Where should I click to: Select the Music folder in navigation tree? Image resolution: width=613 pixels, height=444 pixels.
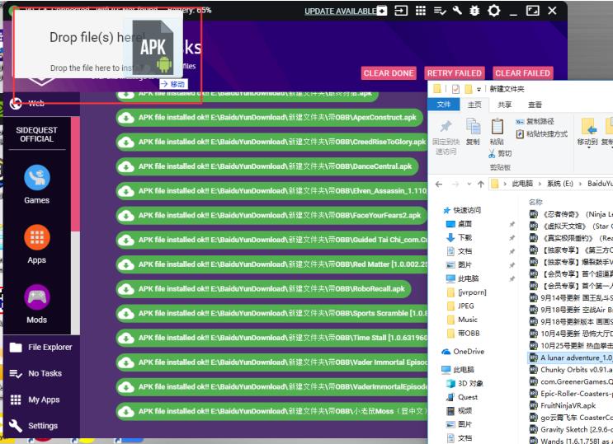(462, 320)
